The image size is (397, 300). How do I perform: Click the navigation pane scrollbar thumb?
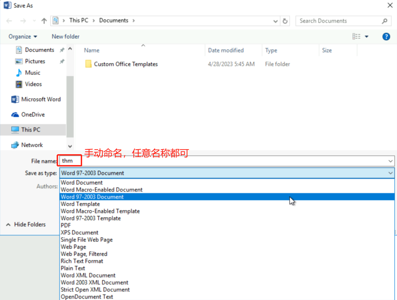click(x=70, y=107)
